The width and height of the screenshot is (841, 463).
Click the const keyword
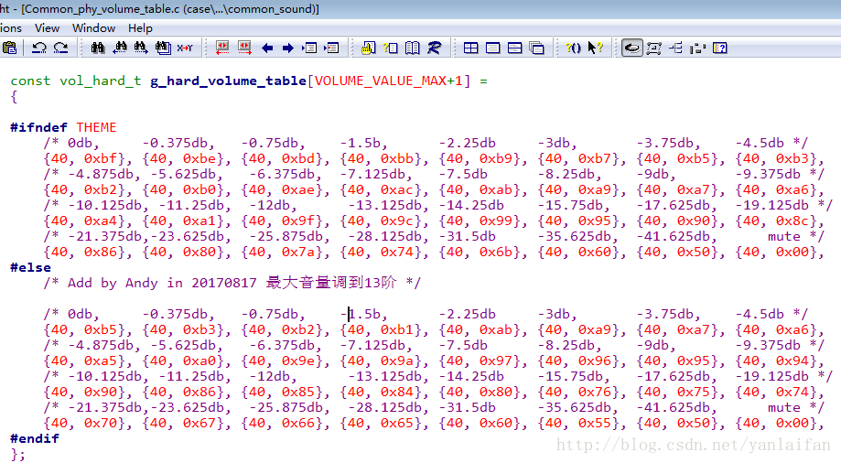[x=30, y=81]
